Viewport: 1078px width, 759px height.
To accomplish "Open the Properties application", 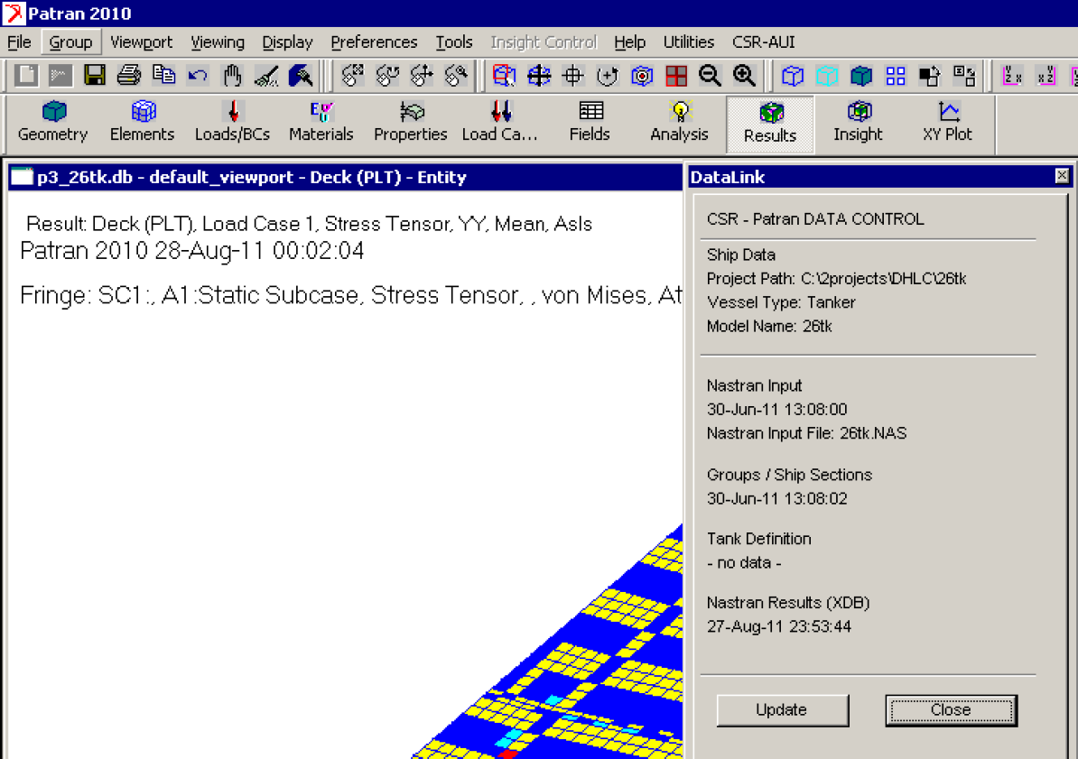I will (411, 123).
